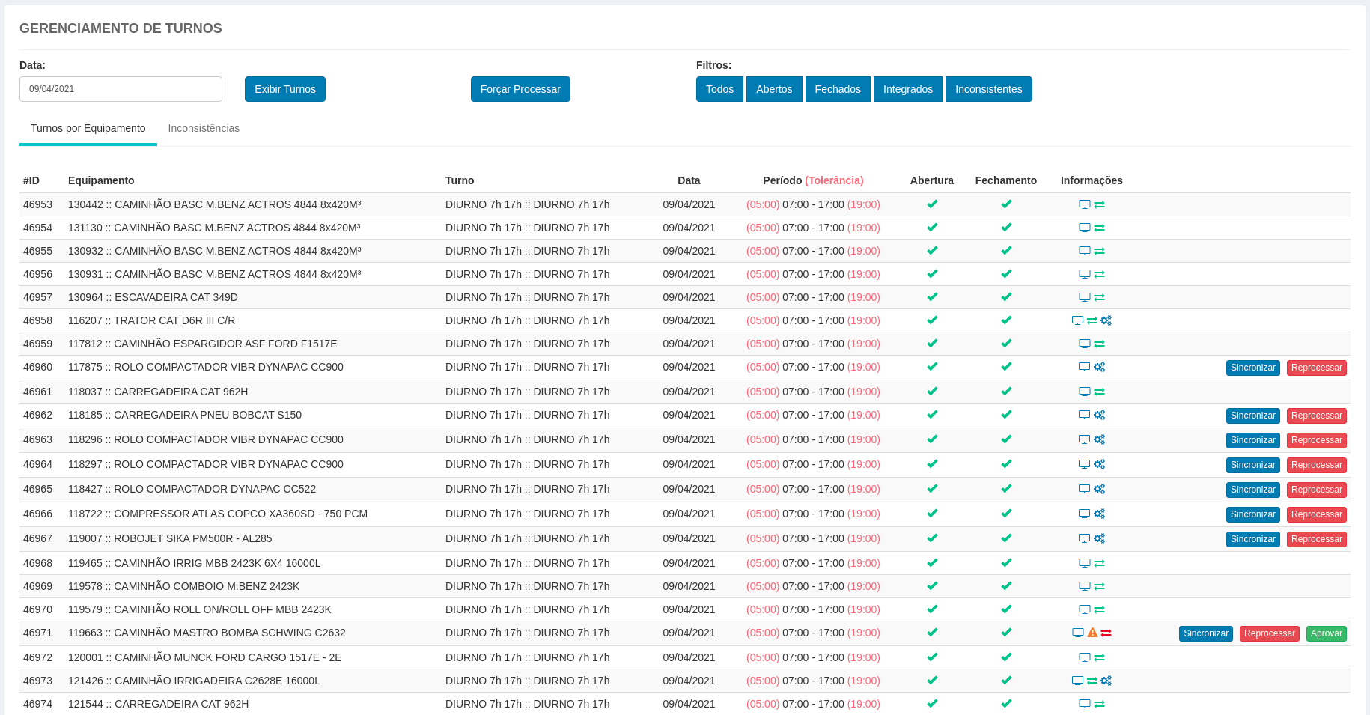The height and width of the screenshot is (715, 1370).
Task: Click the red exchange arrows in row 46971
Action: pos(1106,633)
